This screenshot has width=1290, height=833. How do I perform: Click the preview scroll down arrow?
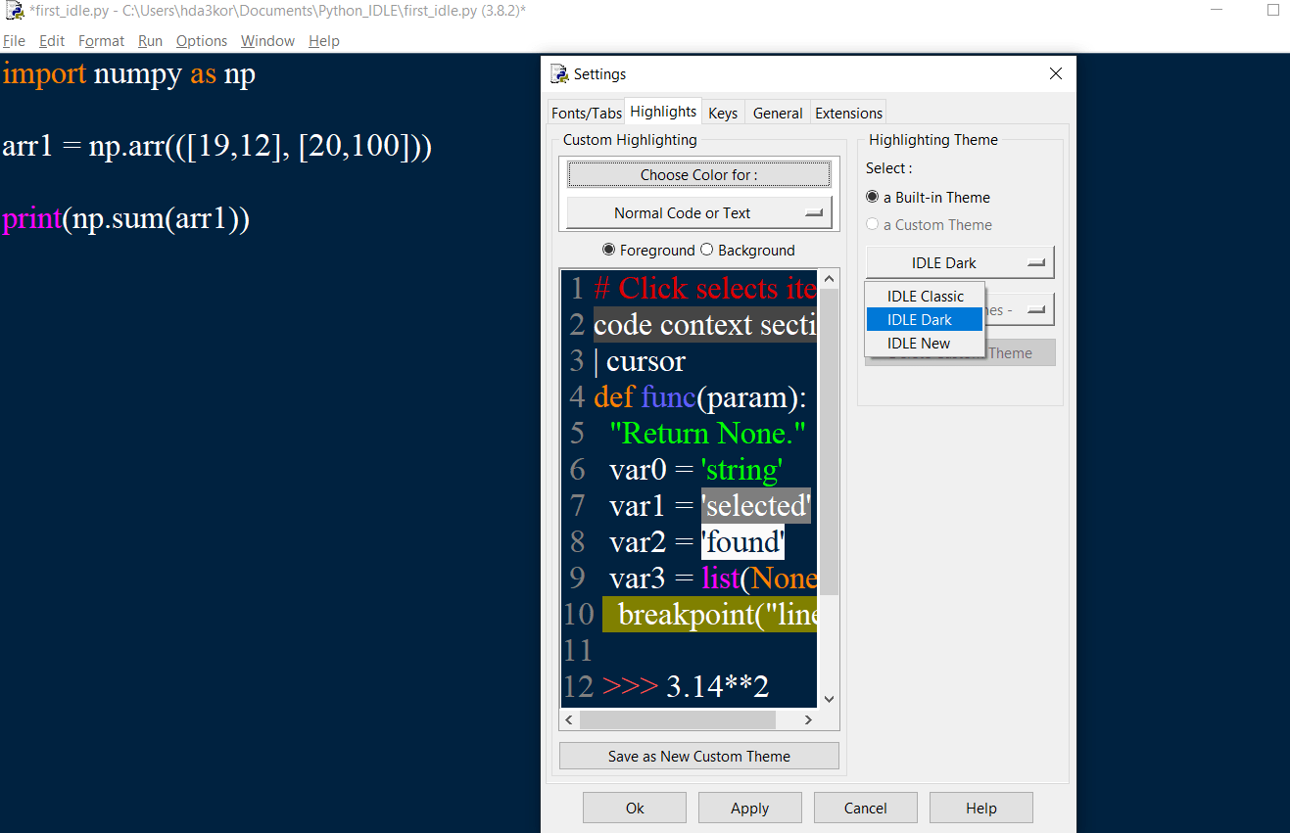[x=829, y=699]
